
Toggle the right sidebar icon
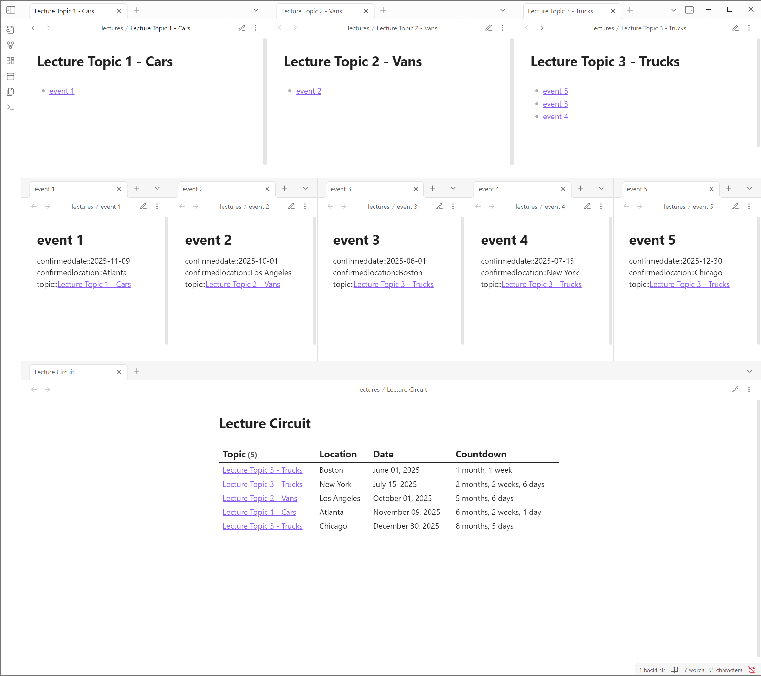(x=689, y=10)
